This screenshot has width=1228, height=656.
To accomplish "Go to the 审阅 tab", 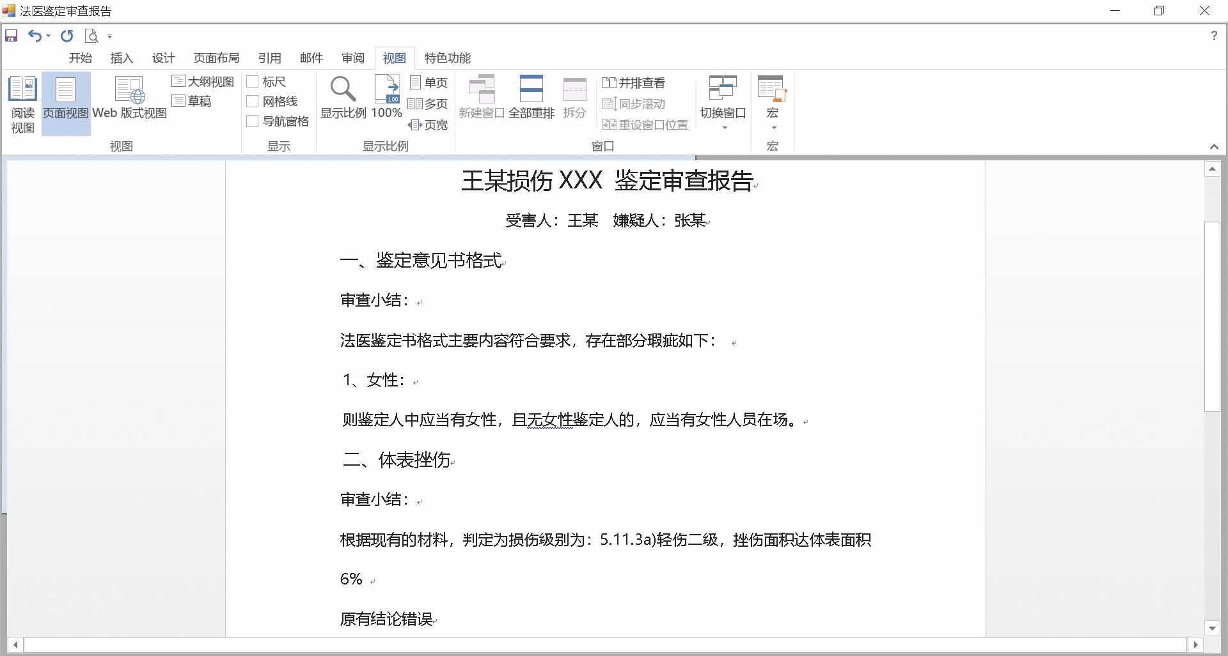I will point(352,58).
